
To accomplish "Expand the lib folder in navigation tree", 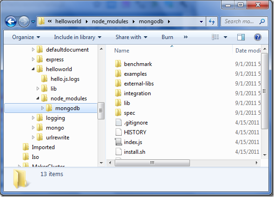I will pyautogui.click(x=38, y=89).
